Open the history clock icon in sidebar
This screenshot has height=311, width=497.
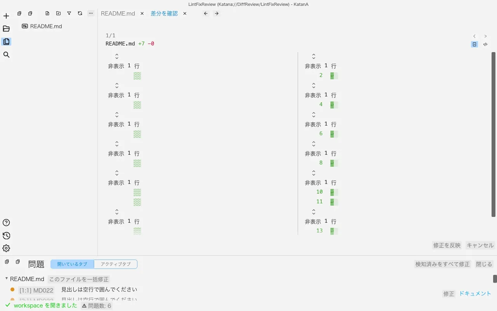6,236
